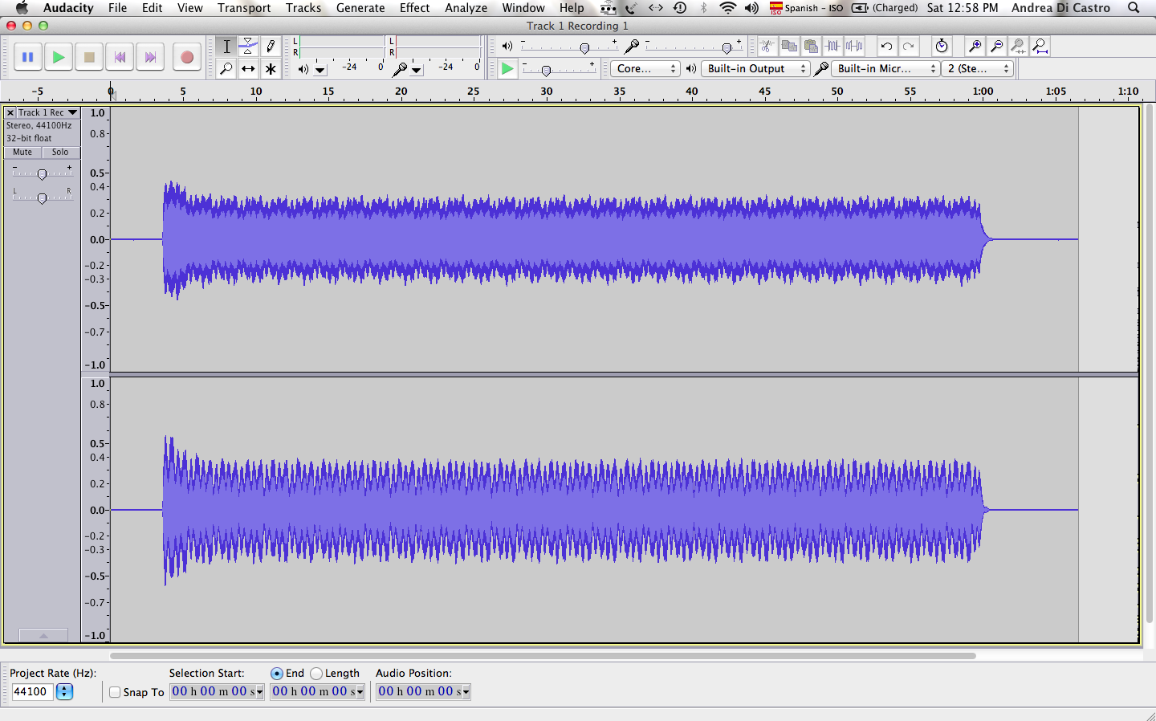This screenshot has height=721, width=1156.
Task: Open Spotlight search in the menu bar
Action: click(x=1134, y=8)
